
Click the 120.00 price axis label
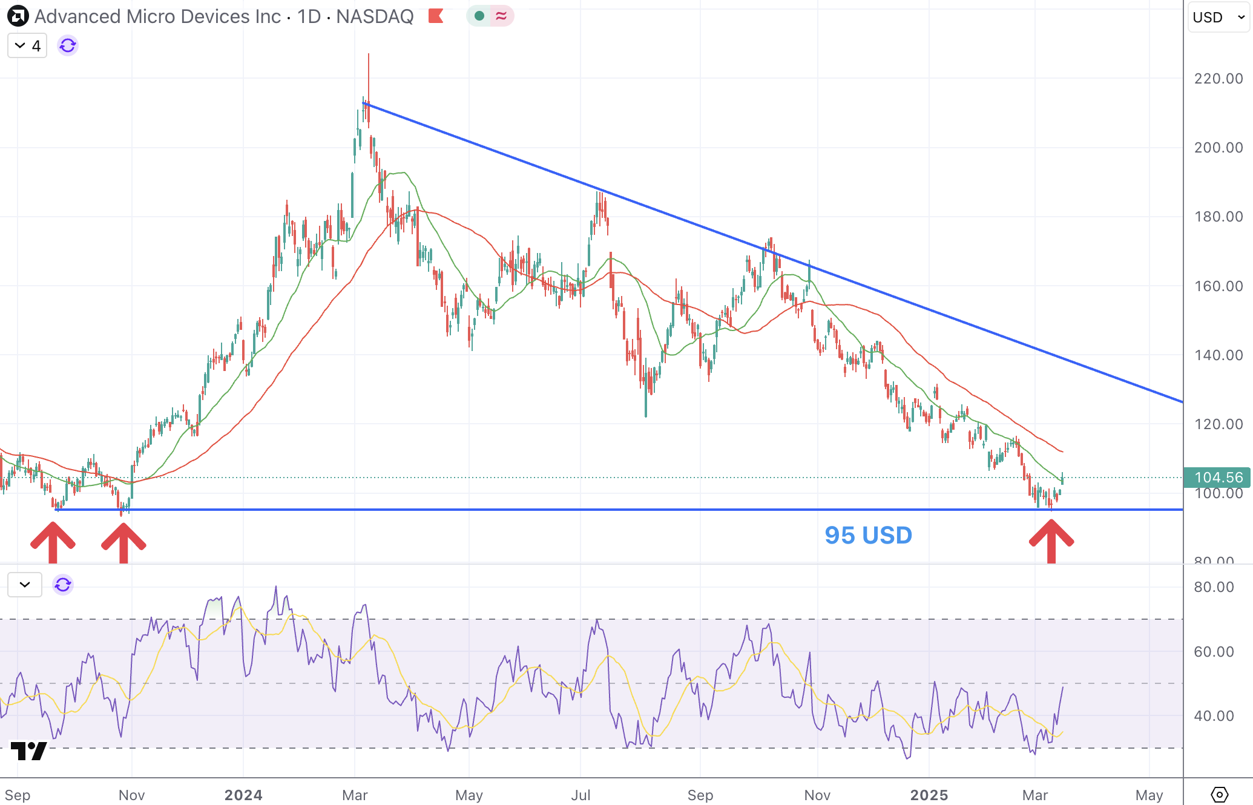[1218, 424]
